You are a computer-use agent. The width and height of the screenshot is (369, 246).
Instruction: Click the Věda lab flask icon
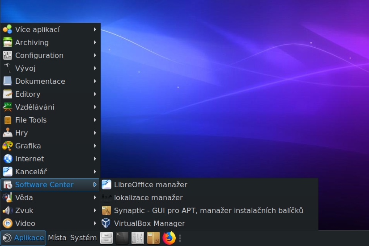(x=7, y=197)
